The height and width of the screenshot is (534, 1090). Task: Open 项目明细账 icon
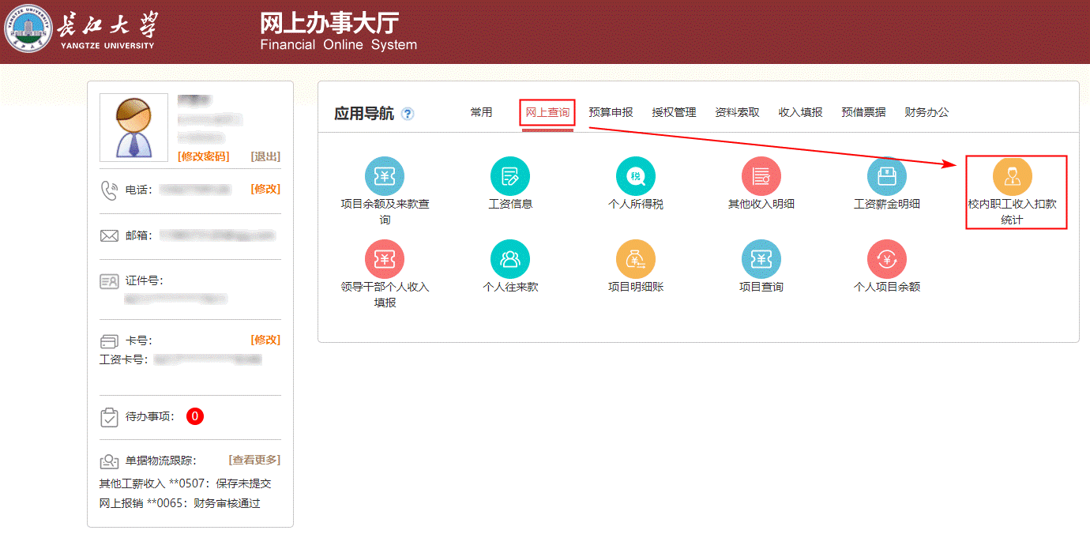tap(636, 259)
